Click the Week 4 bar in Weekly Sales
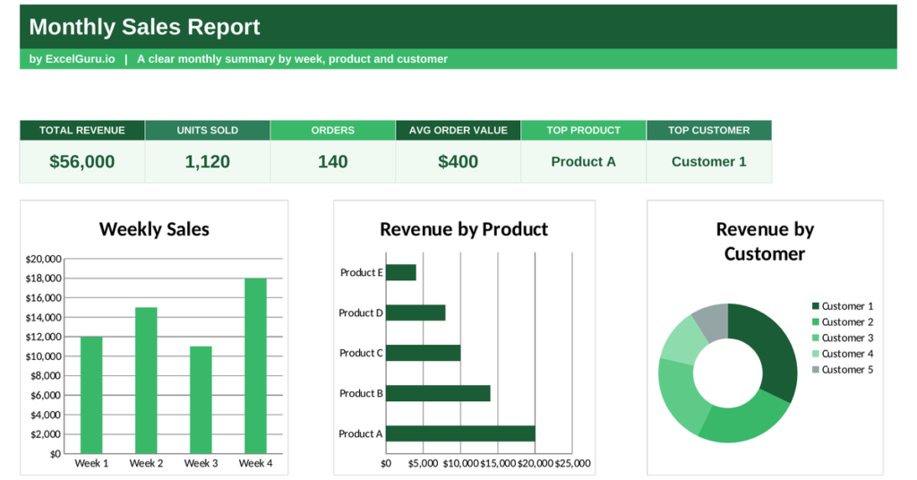This screenshot has width=917, height=480. (x=255, y=366)
